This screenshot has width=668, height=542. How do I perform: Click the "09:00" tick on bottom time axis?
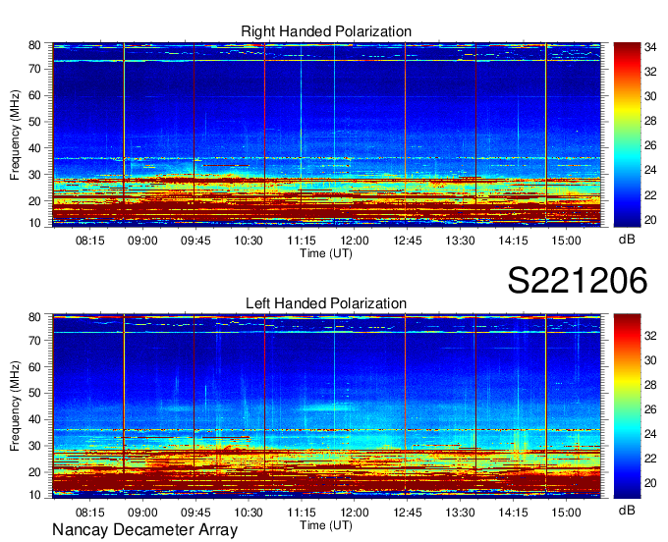tap(142, 513)
